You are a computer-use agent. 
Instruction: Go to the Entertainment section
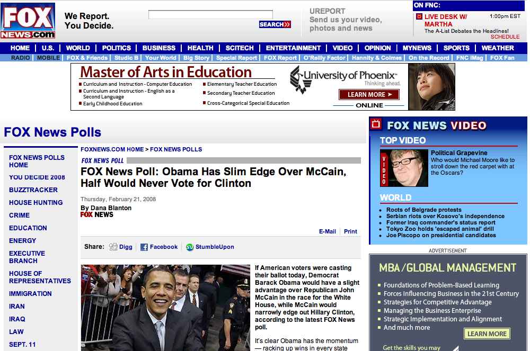(293, 48)
